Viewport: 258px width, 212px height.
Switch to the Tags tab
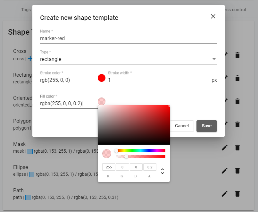click(26, 10)
